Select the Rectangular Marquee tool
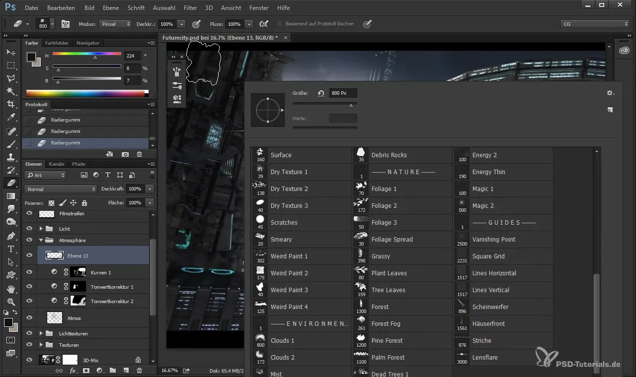Screen dimensions: 636x377 coord(11,65)
